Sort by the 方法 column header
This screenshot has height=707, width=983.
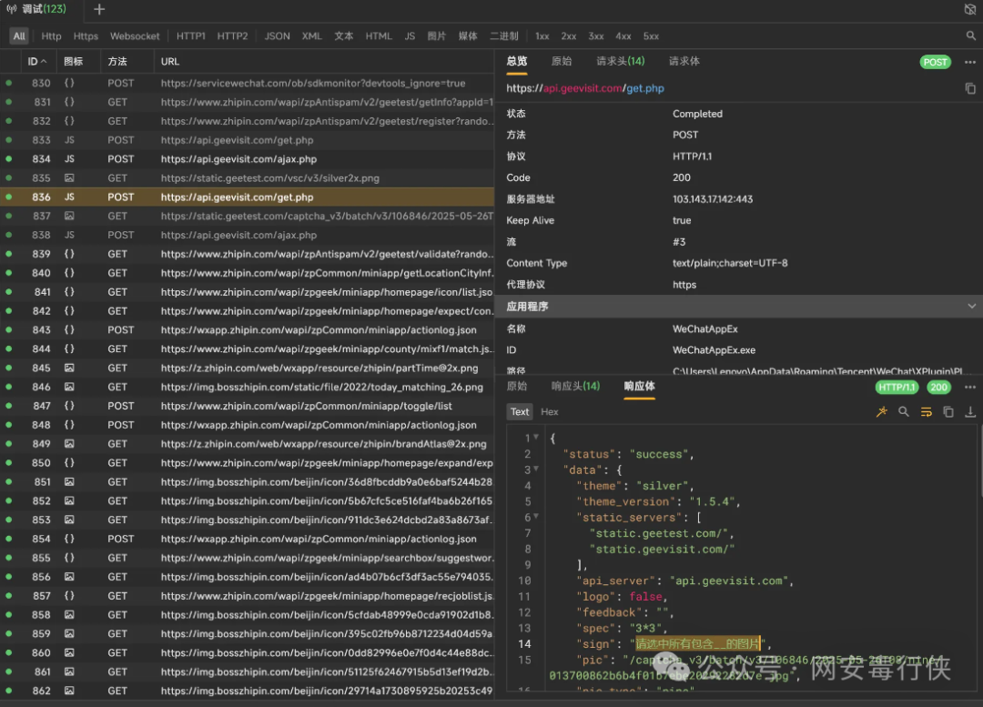[x=117, y=62]
